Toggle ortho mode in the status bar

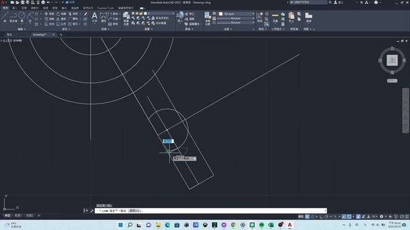click(321, 217)
